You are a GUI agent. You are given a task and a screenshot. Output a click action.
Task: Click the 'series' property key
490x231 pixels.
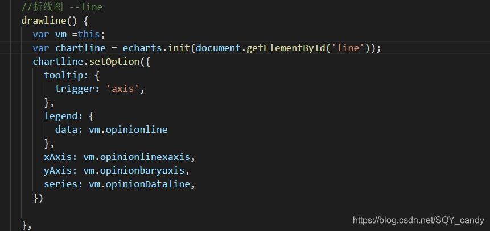[61, 184]
